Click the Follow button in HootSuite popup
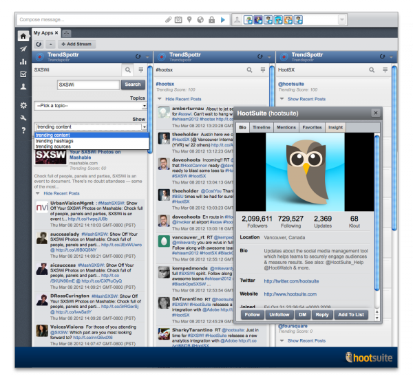This screenshot has width=413, height=383. [x=253, y=315]
